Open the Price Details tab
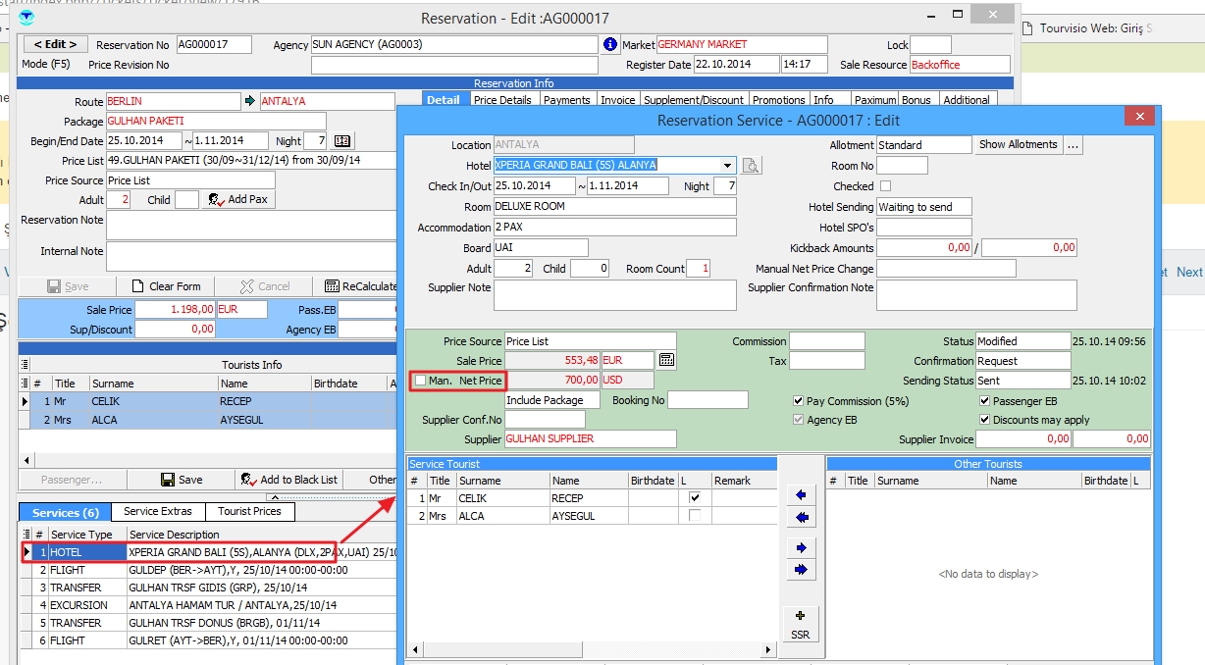Screen dimensions: 1205x665 (x=502, y=100)
